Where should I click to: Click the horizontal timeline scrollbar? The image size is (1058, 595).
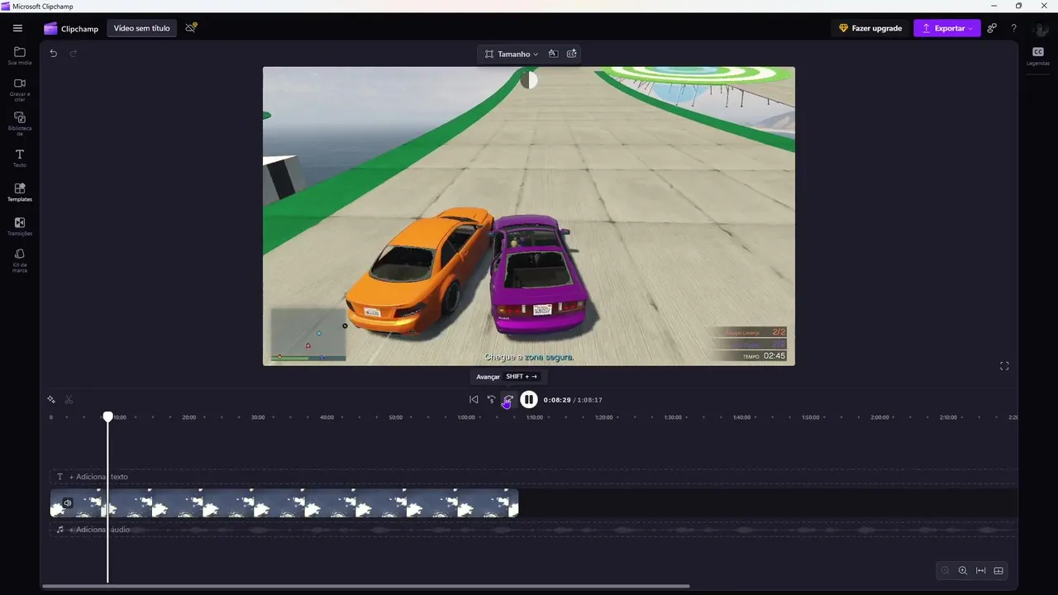coord(366,587)
